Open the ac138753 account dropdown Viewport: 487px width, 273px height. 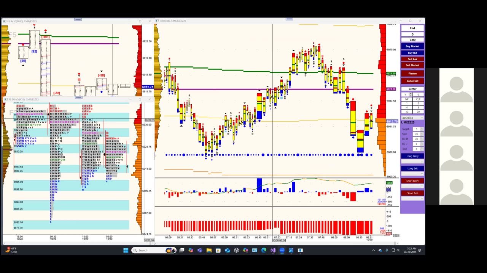(412, 118)
